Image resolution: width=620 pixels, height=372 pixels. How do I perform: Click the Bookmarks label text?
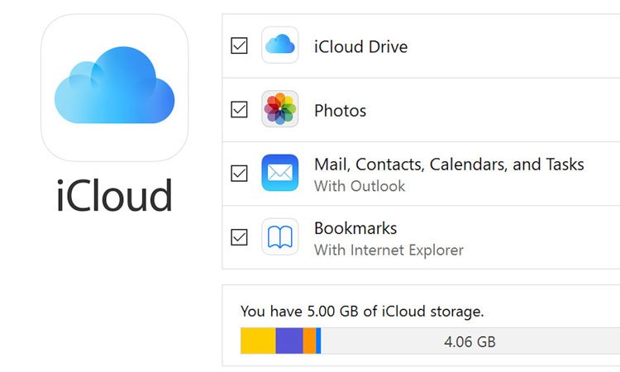tap(355, 227)
